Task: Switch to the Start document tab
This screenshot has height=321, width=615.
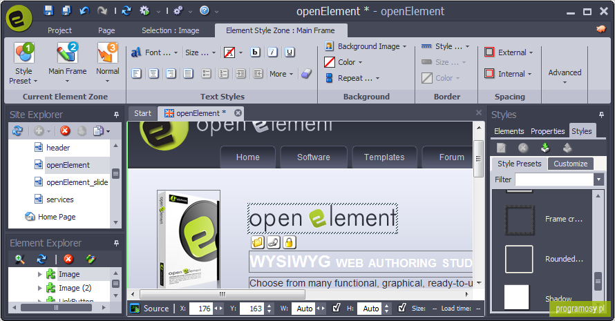Action: [x=142, y=113]
